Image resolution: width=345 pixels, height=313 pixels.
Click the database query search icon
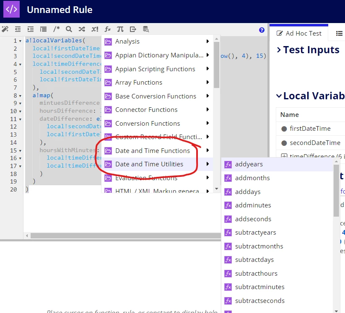point(146,29)
